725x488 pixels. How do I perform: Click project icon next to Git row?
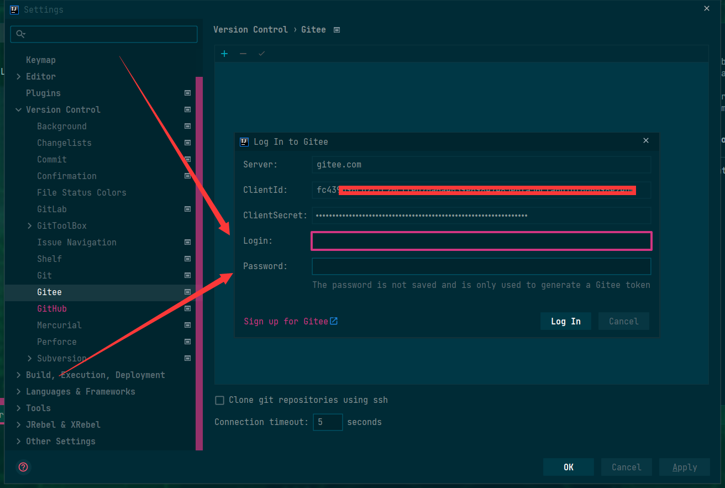[x=188, y=275]
